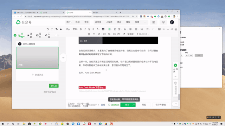Open the more options ellipsis menu
Screen dimensions: 225x126
click(145, 22)
